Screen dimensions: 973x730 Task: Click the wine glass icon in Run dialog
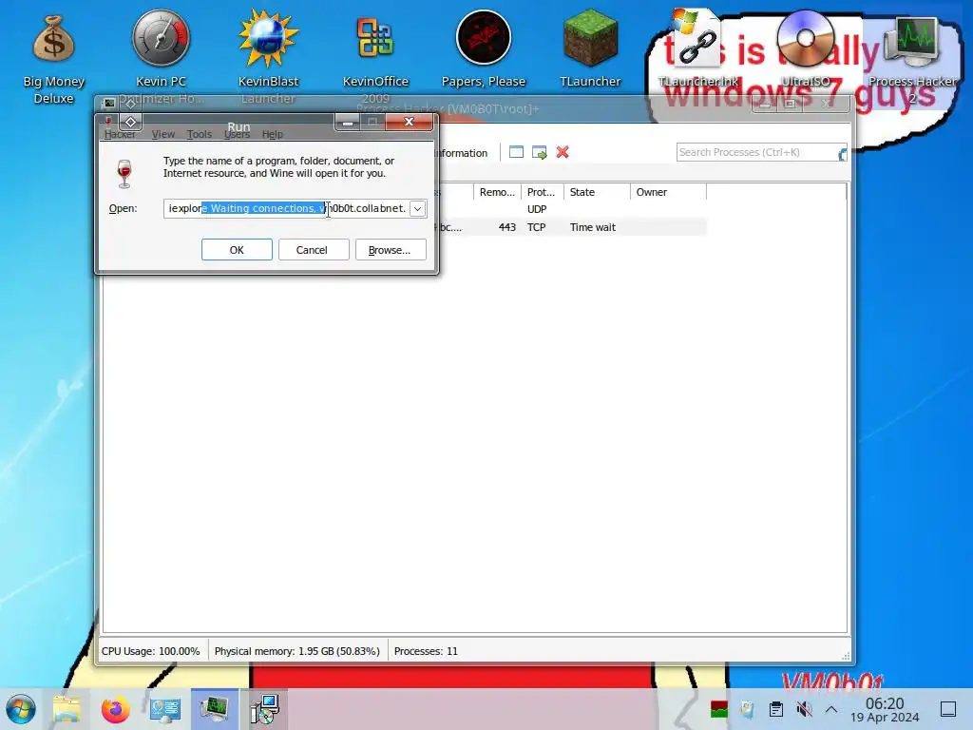click(x=124, y=173)
